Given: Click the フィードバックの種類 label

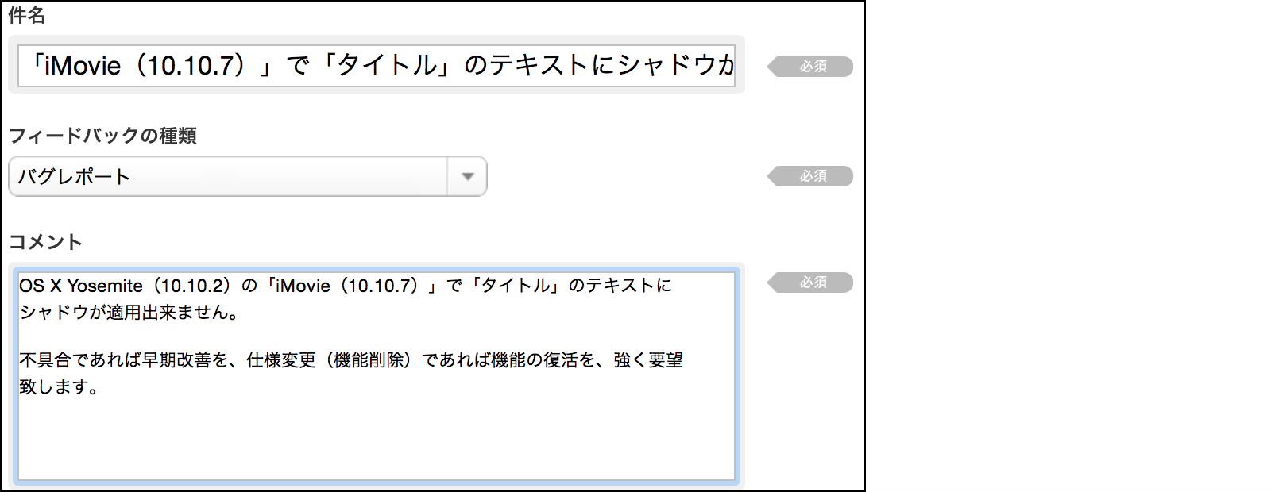Looking at the screenshot, I should tap(102, 136).
